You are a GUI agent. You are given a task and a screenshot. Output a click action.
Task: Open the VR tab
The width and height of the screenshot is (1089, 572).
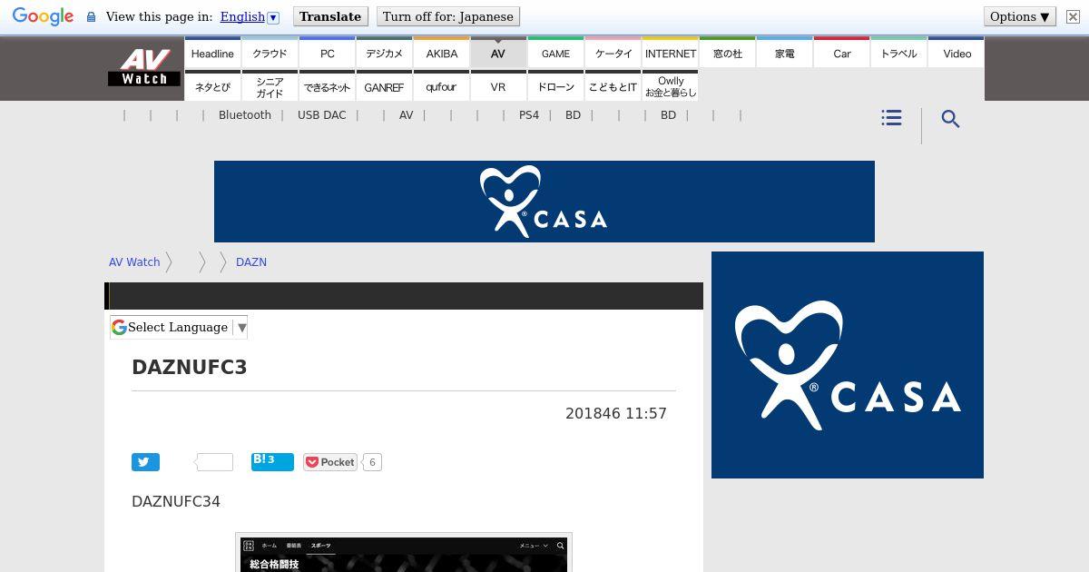click(498, 86)
